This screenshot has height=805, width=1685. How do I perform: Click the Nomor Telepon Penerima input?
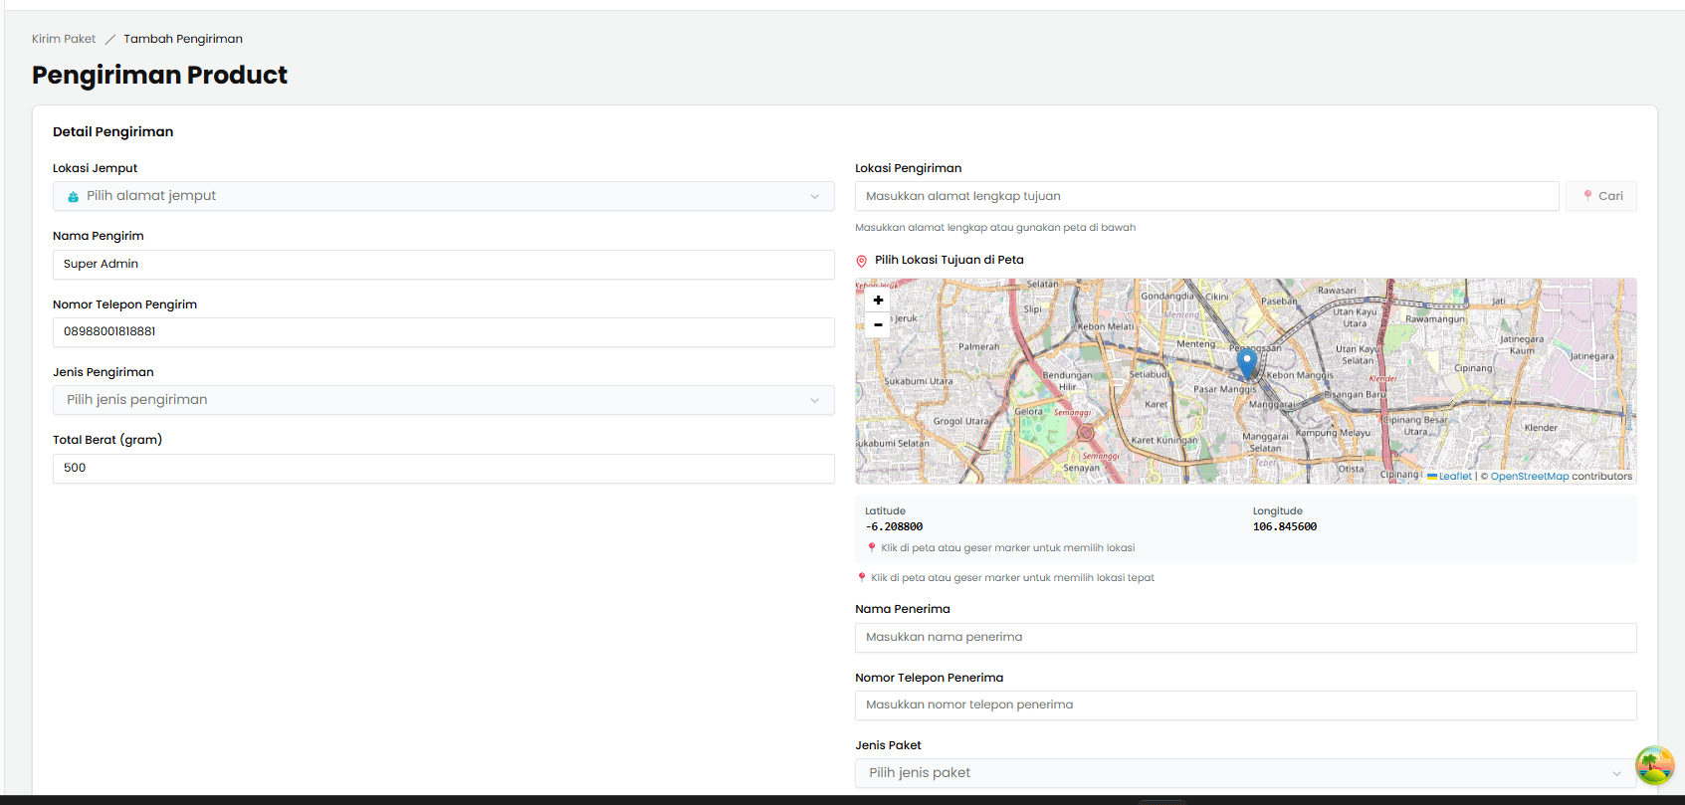[x=1246, y=705]
